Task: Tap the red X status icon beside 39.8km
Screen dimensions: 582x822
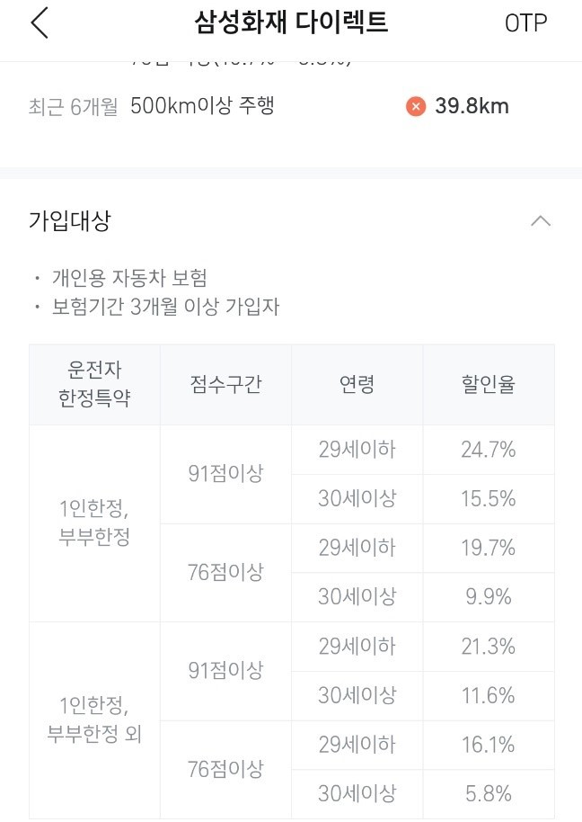Action: tap(414, 106)
